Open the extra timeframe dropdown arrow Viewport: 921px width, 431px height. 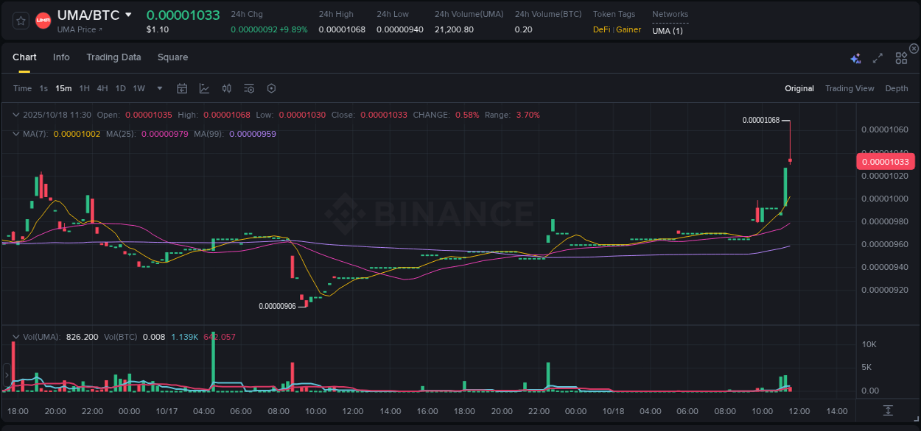pyautogui.click(x=159, y=88)
